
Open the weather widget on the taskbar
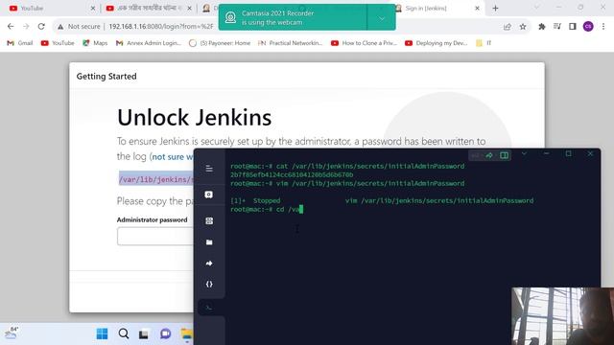pos(12,333)
